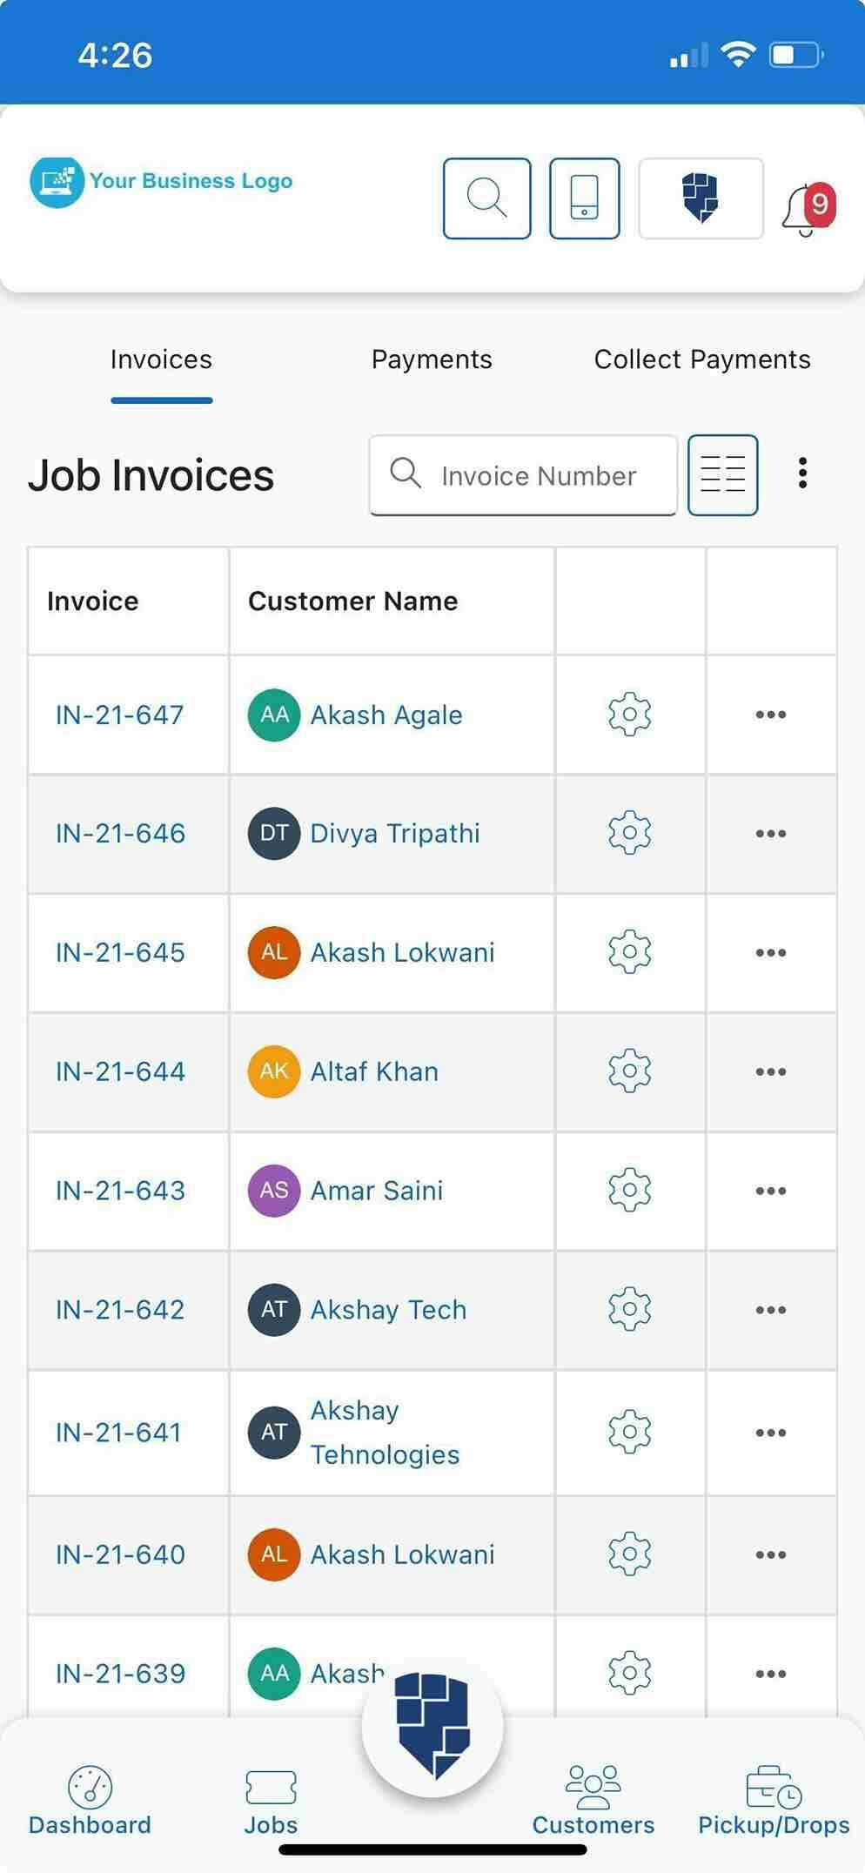Toggle the list view layout button
The width and height of the screenshot is (865, 1873).
(x=722, y=475)
